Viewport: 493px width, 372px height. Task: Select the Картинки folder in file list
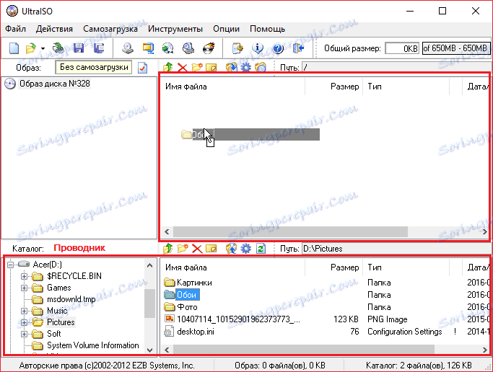coord(194,283)
